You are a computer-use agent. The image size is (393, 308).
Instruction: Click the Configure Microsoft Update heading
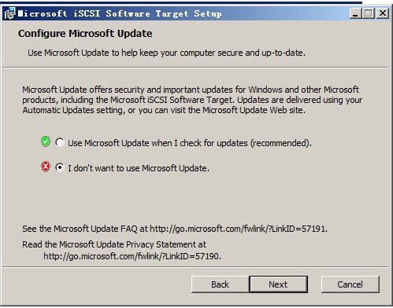85,34
